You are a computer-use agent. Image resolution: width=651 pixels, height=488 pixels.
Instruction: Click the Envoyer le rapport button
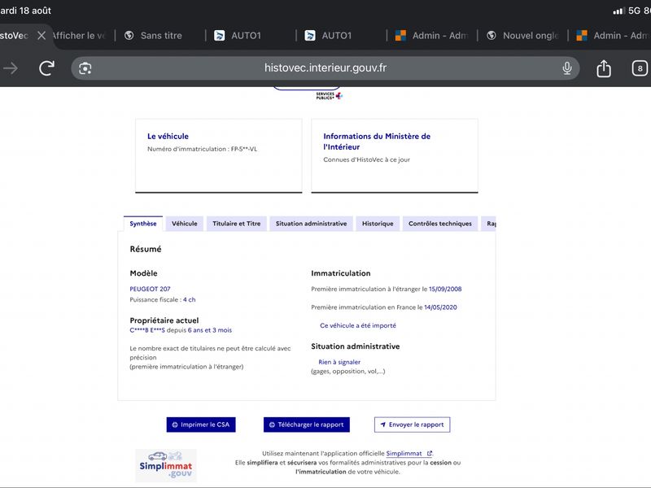412,425
